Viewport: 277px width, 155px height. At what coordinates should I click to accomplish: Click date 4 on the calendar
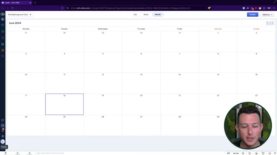pyautogui.click(x=64, y=54)
